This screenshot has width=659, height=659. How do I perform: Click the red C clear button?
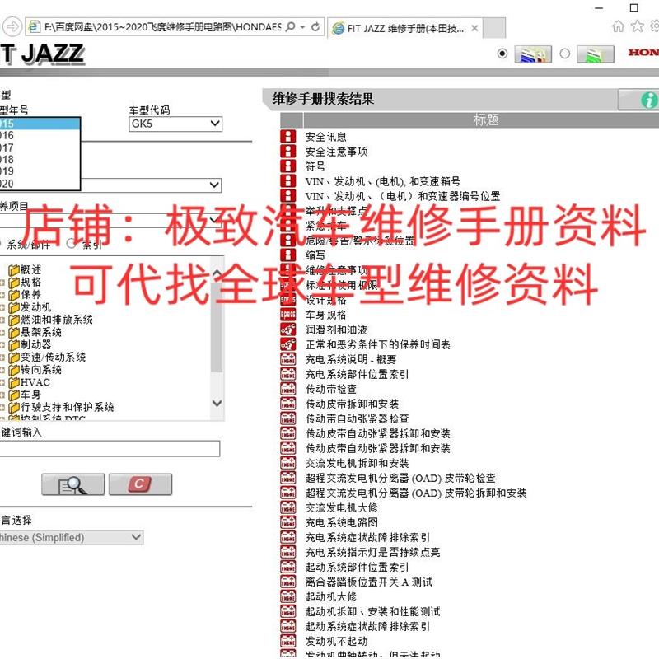(140, 484)
